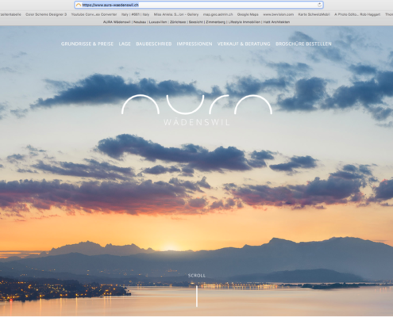Open Karte SchweizMobil bookmark
The width and height of the screenshot is (393, 317).
click(314, 14)
